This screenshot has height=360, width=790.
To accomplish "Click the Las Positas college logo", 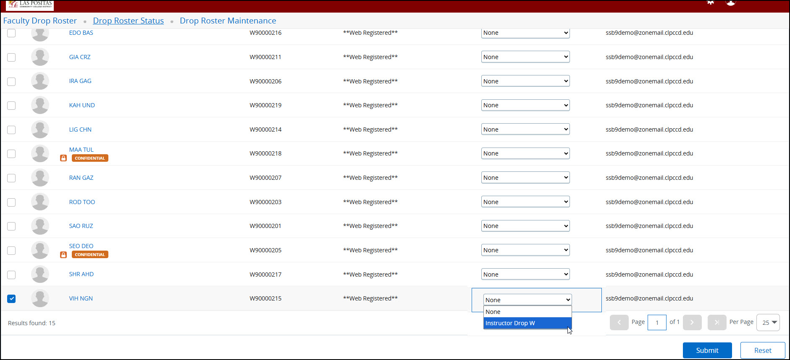I will (30, 5).
